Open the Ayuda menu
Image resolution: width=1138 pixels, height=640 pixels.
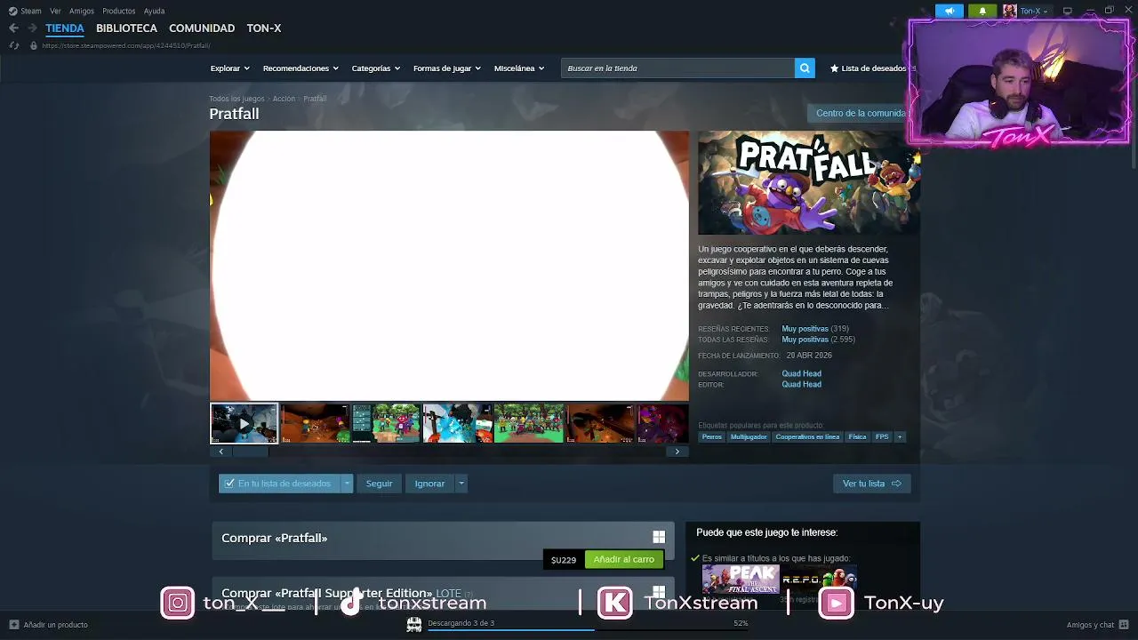pyautogui.click(x=154, y=11)
